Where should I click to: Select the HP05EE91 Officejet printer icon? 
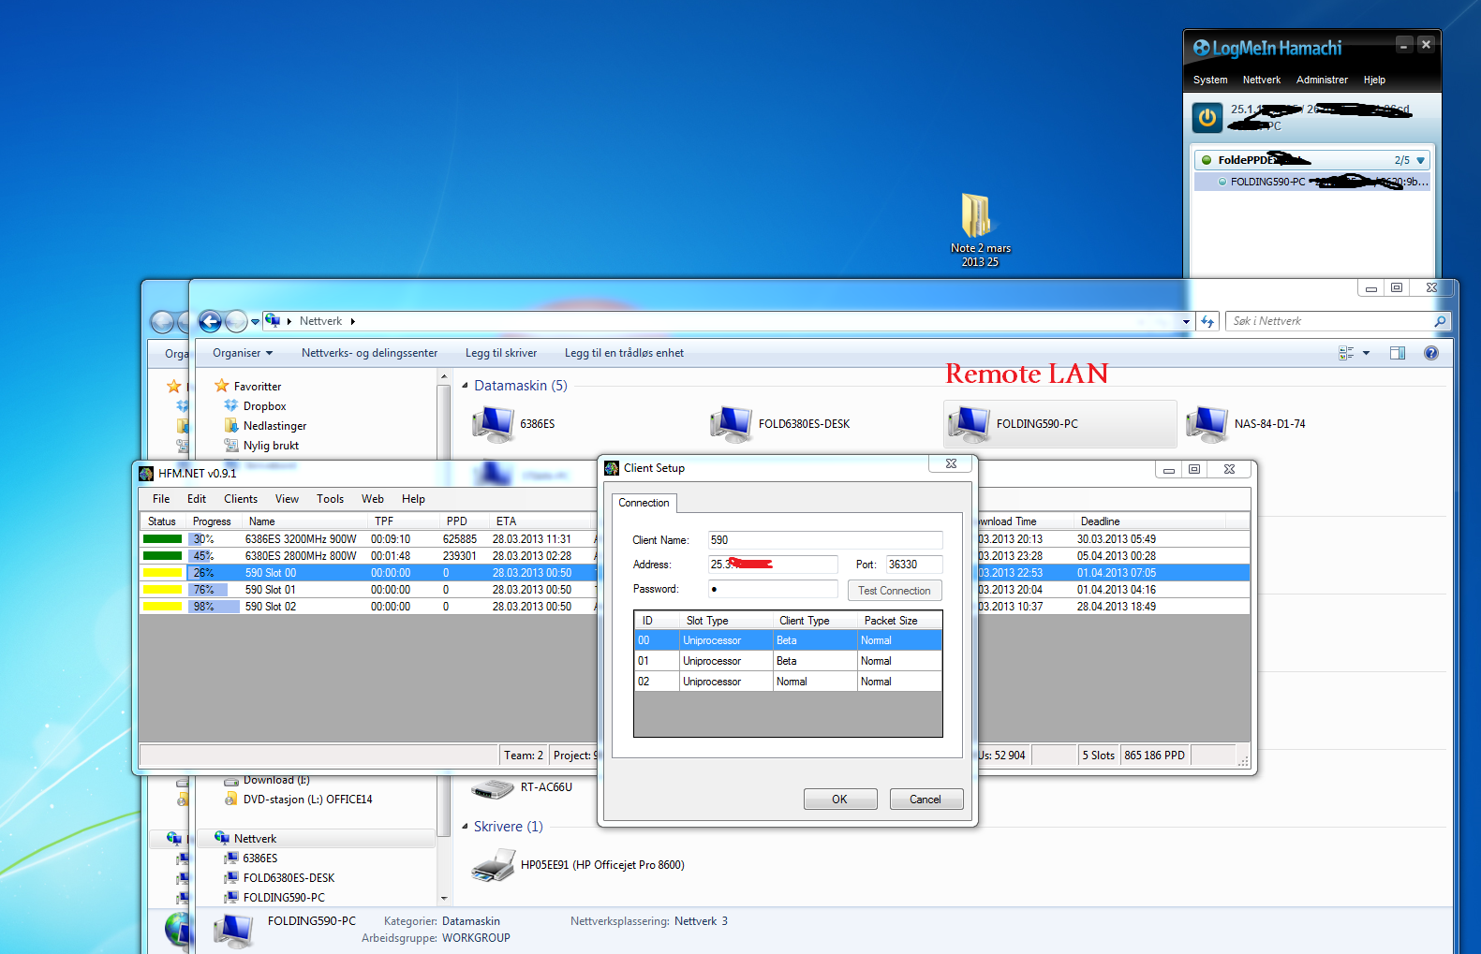pos(577,865)
